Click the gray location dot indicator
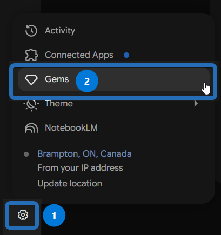The width and height of the screenshot is (221, 235). [x=26, y=155]
